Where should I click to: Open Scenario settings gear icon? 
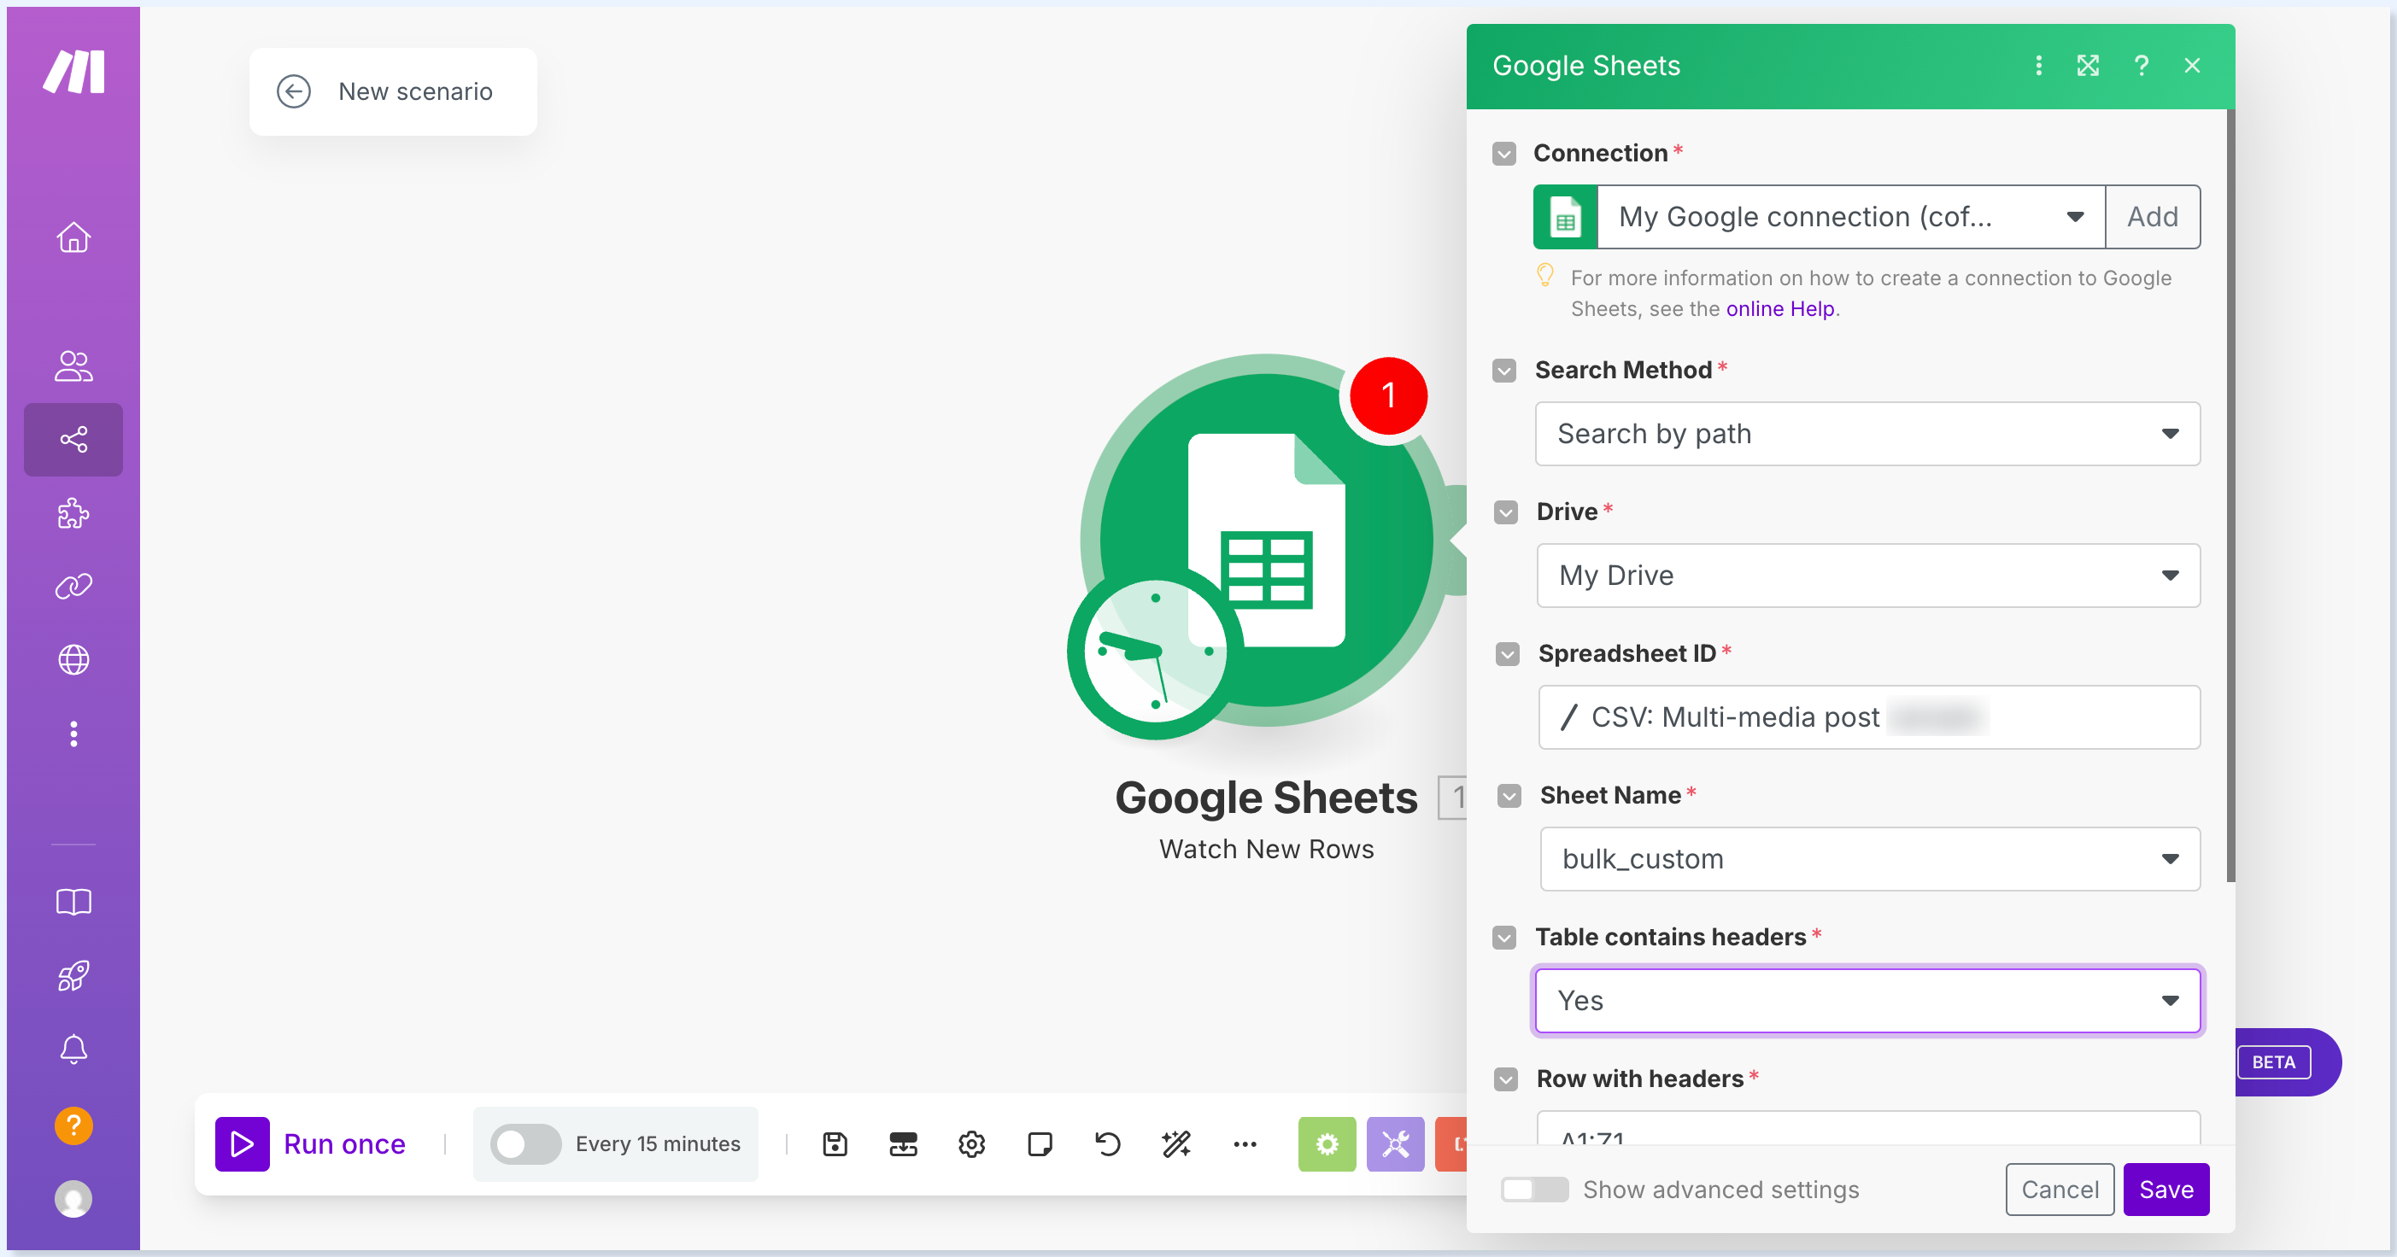pos(971,1143)
